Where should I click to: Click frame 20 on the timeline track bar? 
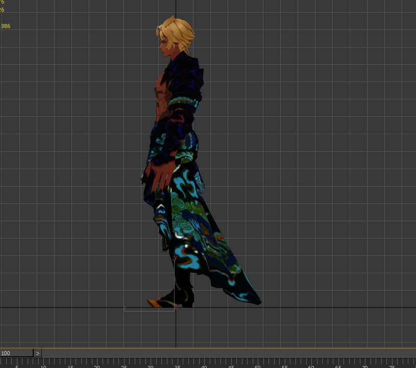(97, 363)
